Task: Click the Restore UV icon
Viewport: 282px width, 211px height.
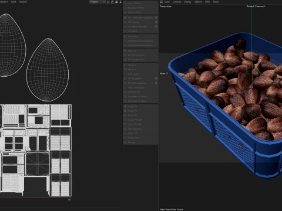Action: (x=125, y=138)
